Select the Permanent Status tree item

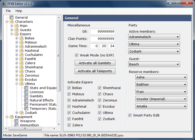tap(43, 104)
